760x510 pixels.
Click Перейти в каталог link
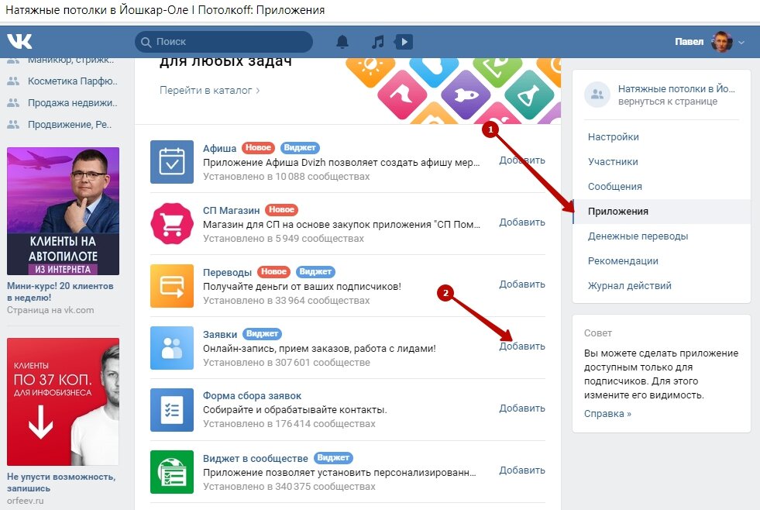pos(209,90)
